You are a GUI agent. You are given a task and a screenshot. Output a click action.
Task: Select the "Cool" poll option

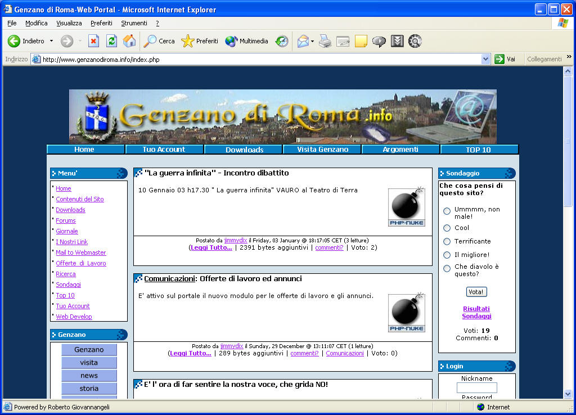pyautogui.click(x=447, y=228)
